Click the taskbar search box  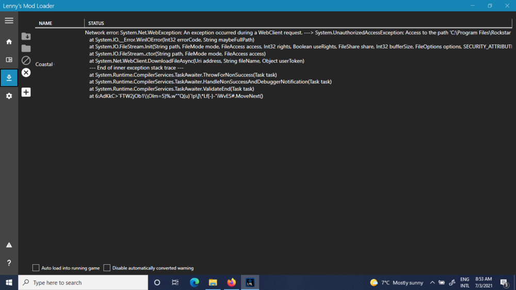click(x=83, y=282)
